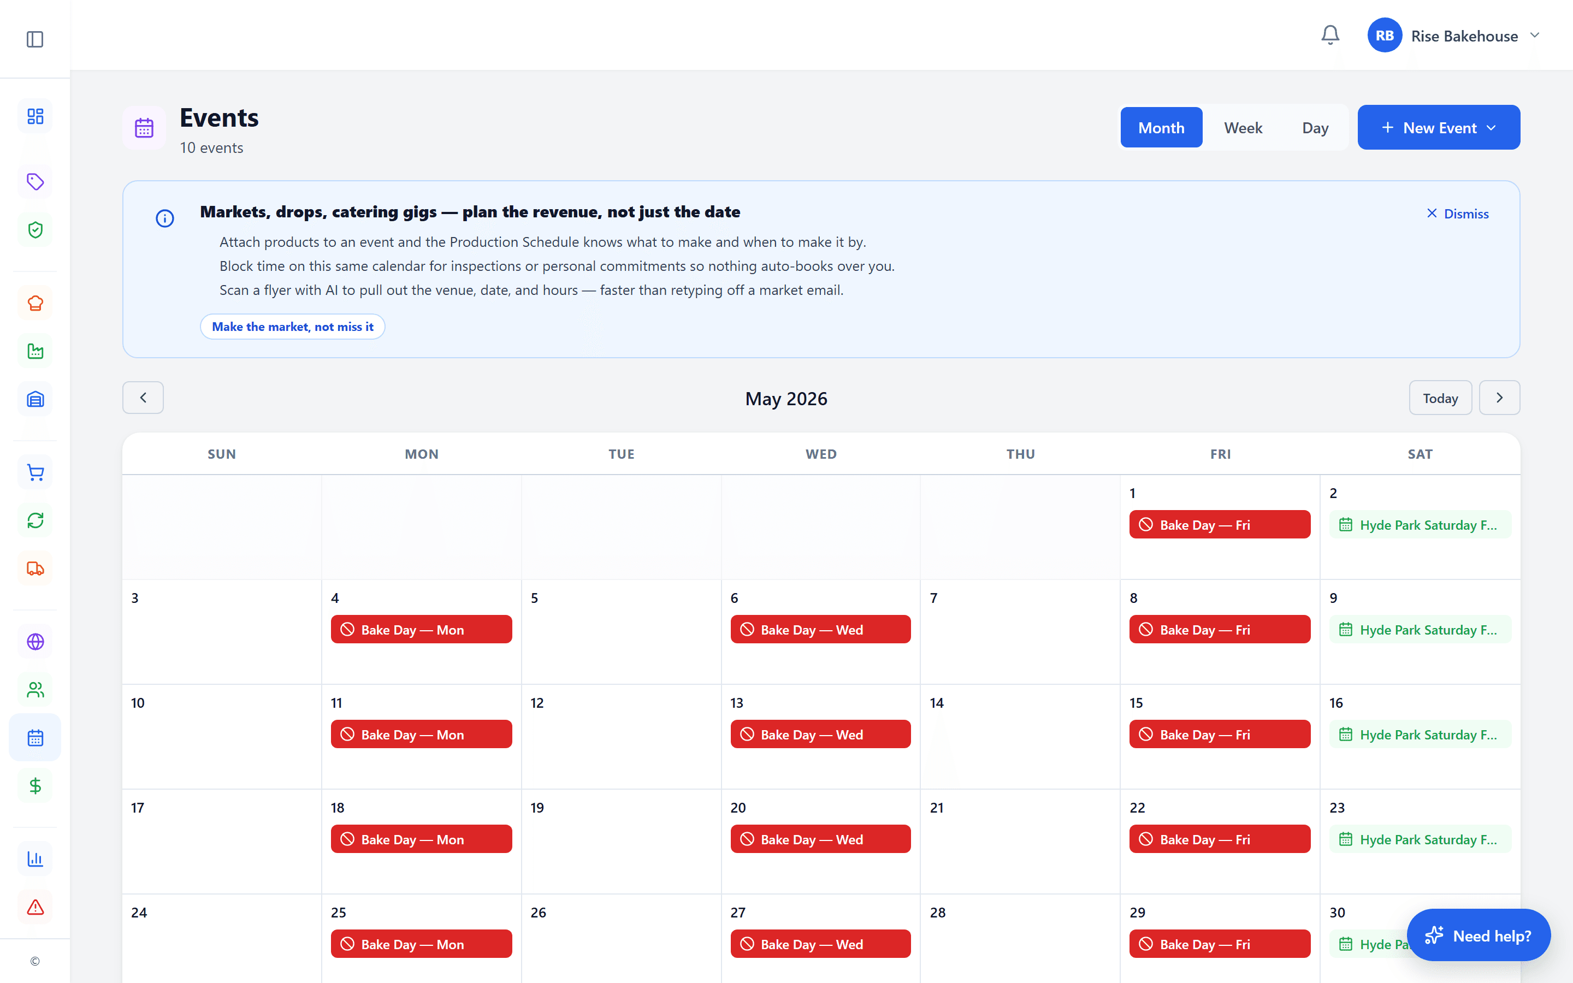The height and width of the screenshot is (983, 1573).
Task: Switch to Day view
Action: pyautogui.click(x=1315, y=127)
